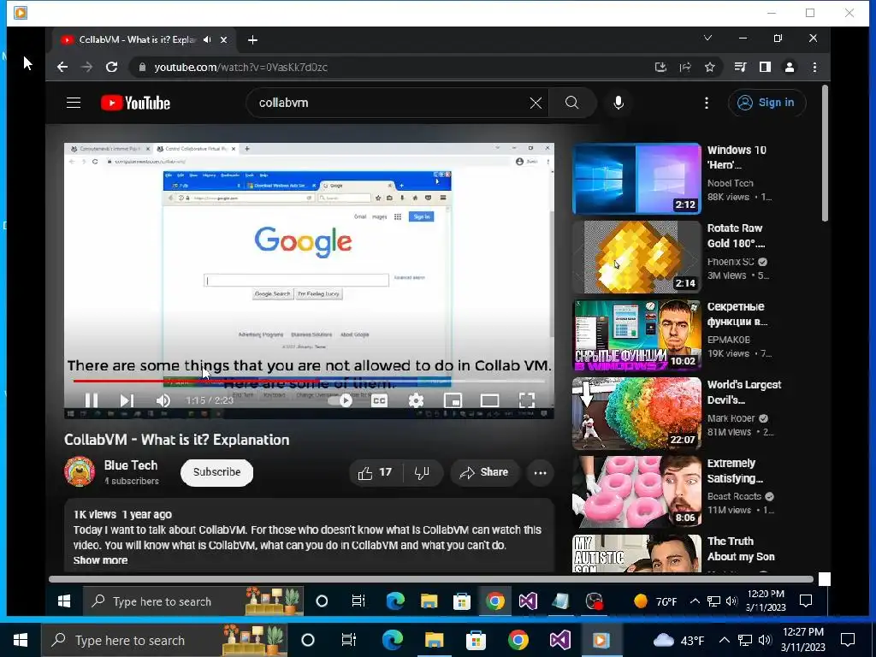The image size is (876, 657).
Task: Open Visual Studio in the VM taskbar
Action: [527, 601]
